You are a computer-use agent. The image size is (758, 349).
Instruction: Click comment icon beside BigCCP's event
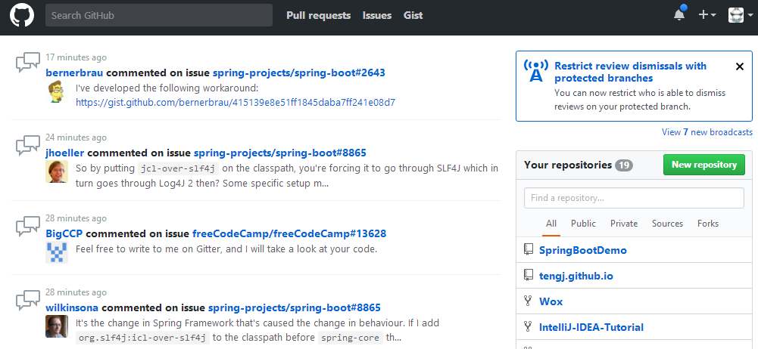point(27,227)
